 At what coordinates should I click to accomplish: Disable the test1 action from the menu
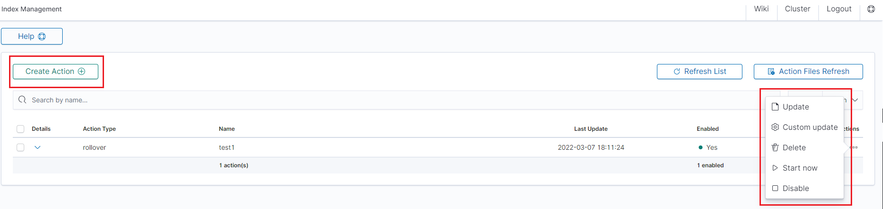795,189
